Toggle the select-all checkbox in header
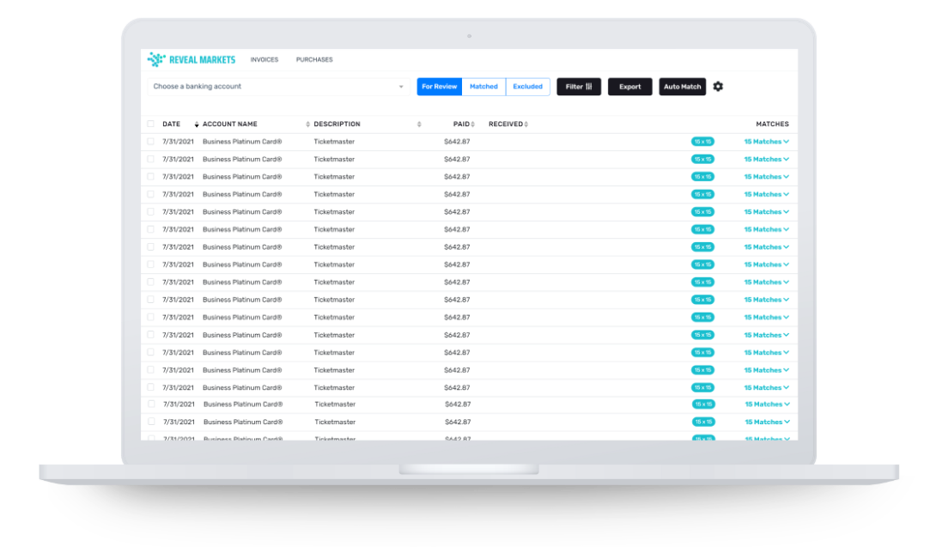This screenshot has width=936, height=547. pyautogui.click(x=150, y=125)
